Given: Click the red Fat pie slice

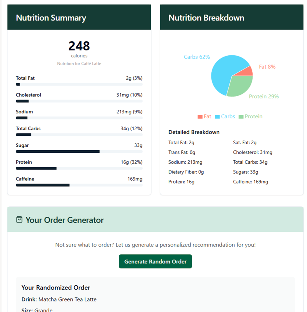Looking at the screenshot, I should pyautogui.click(x=247, y=72).
